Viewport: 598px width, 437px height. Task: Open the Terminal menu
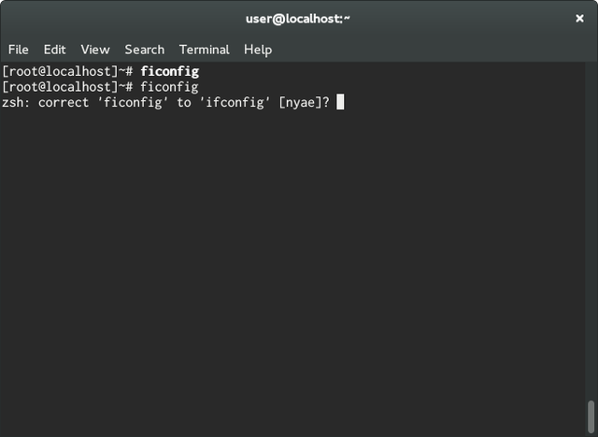pyautogui.click(x=205, y=50)
